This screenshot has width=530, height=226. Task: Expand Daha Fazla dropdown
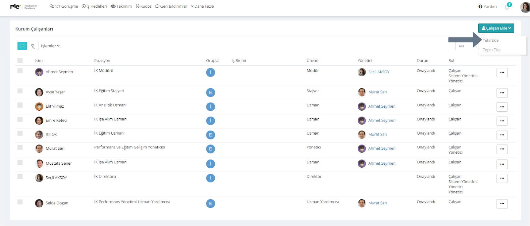tap(202, 6)
